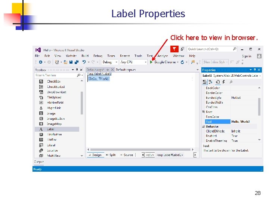Viewport: 269px width, 202px height.
Task: Click the Sign in link
Action: [x=247, y=56]
